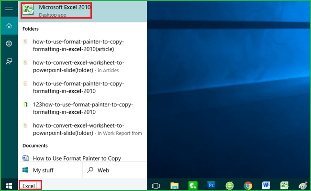This screenshot has width=311, height=191.
Task: Launch File Explorer from the taskbar
Action: (x=174, y=185)
